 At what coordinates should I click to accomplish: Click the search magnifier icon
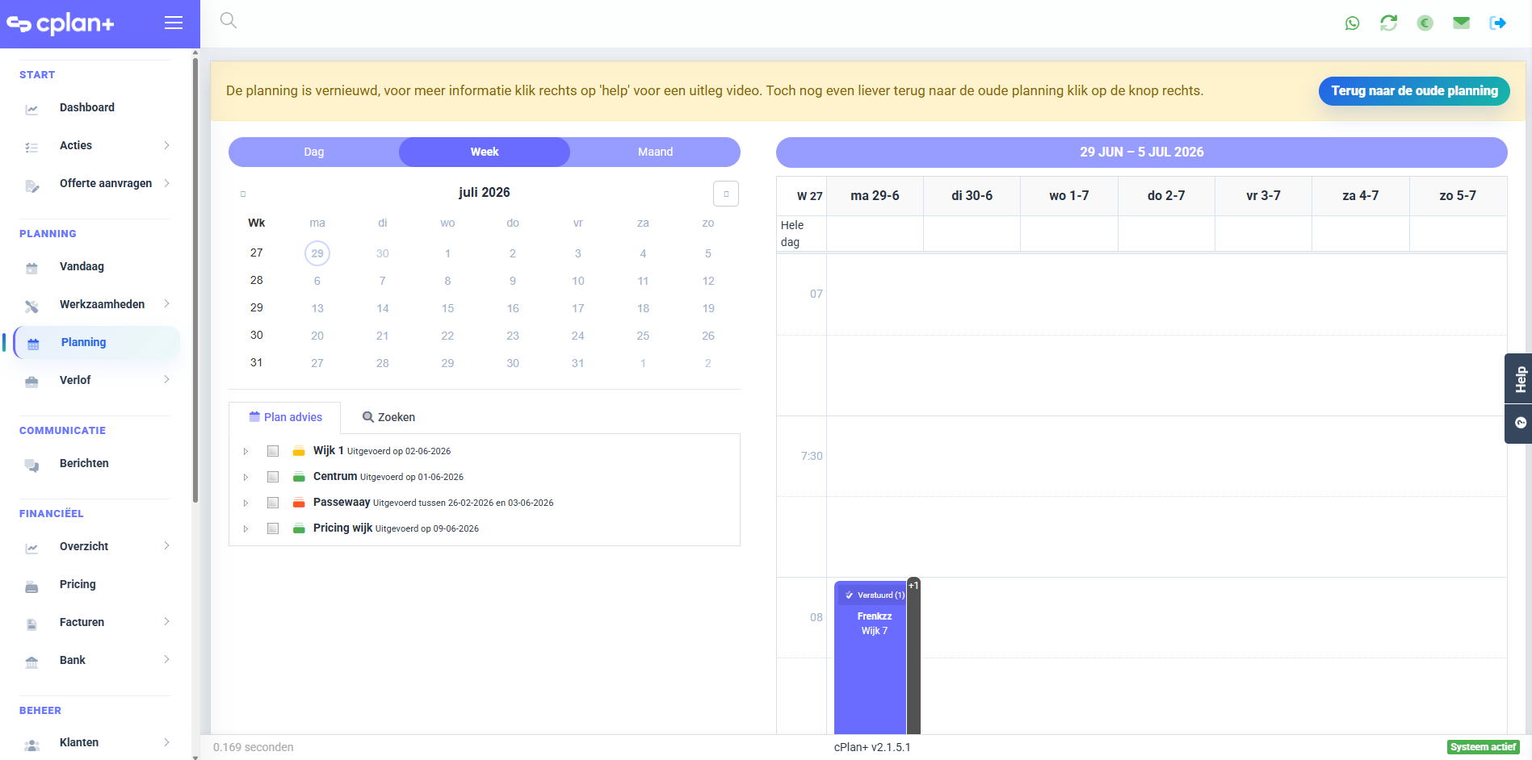pyautogui.click(x=229, y=20)
